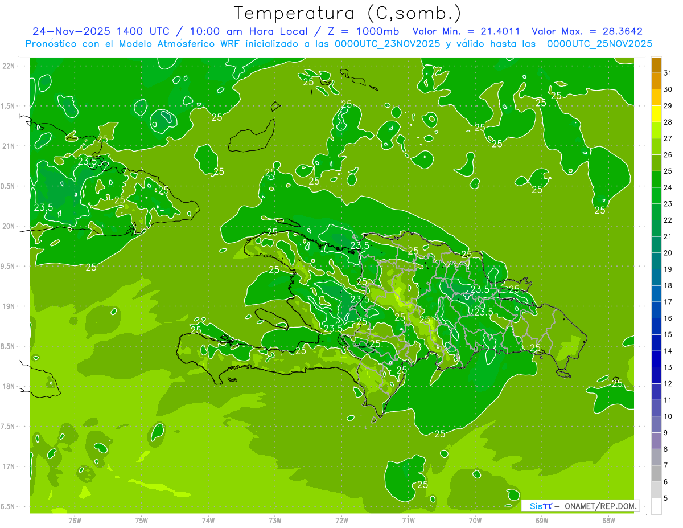The image size is (683, 528).
Task: Click the '68W' longitude axis label
Action: click(x=608, y=520)
